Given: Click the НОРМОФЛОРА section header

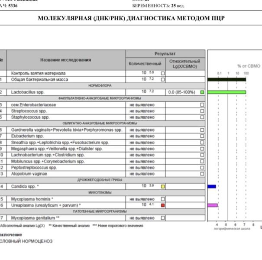Looking at the screenshot, I should coord(100,86).
